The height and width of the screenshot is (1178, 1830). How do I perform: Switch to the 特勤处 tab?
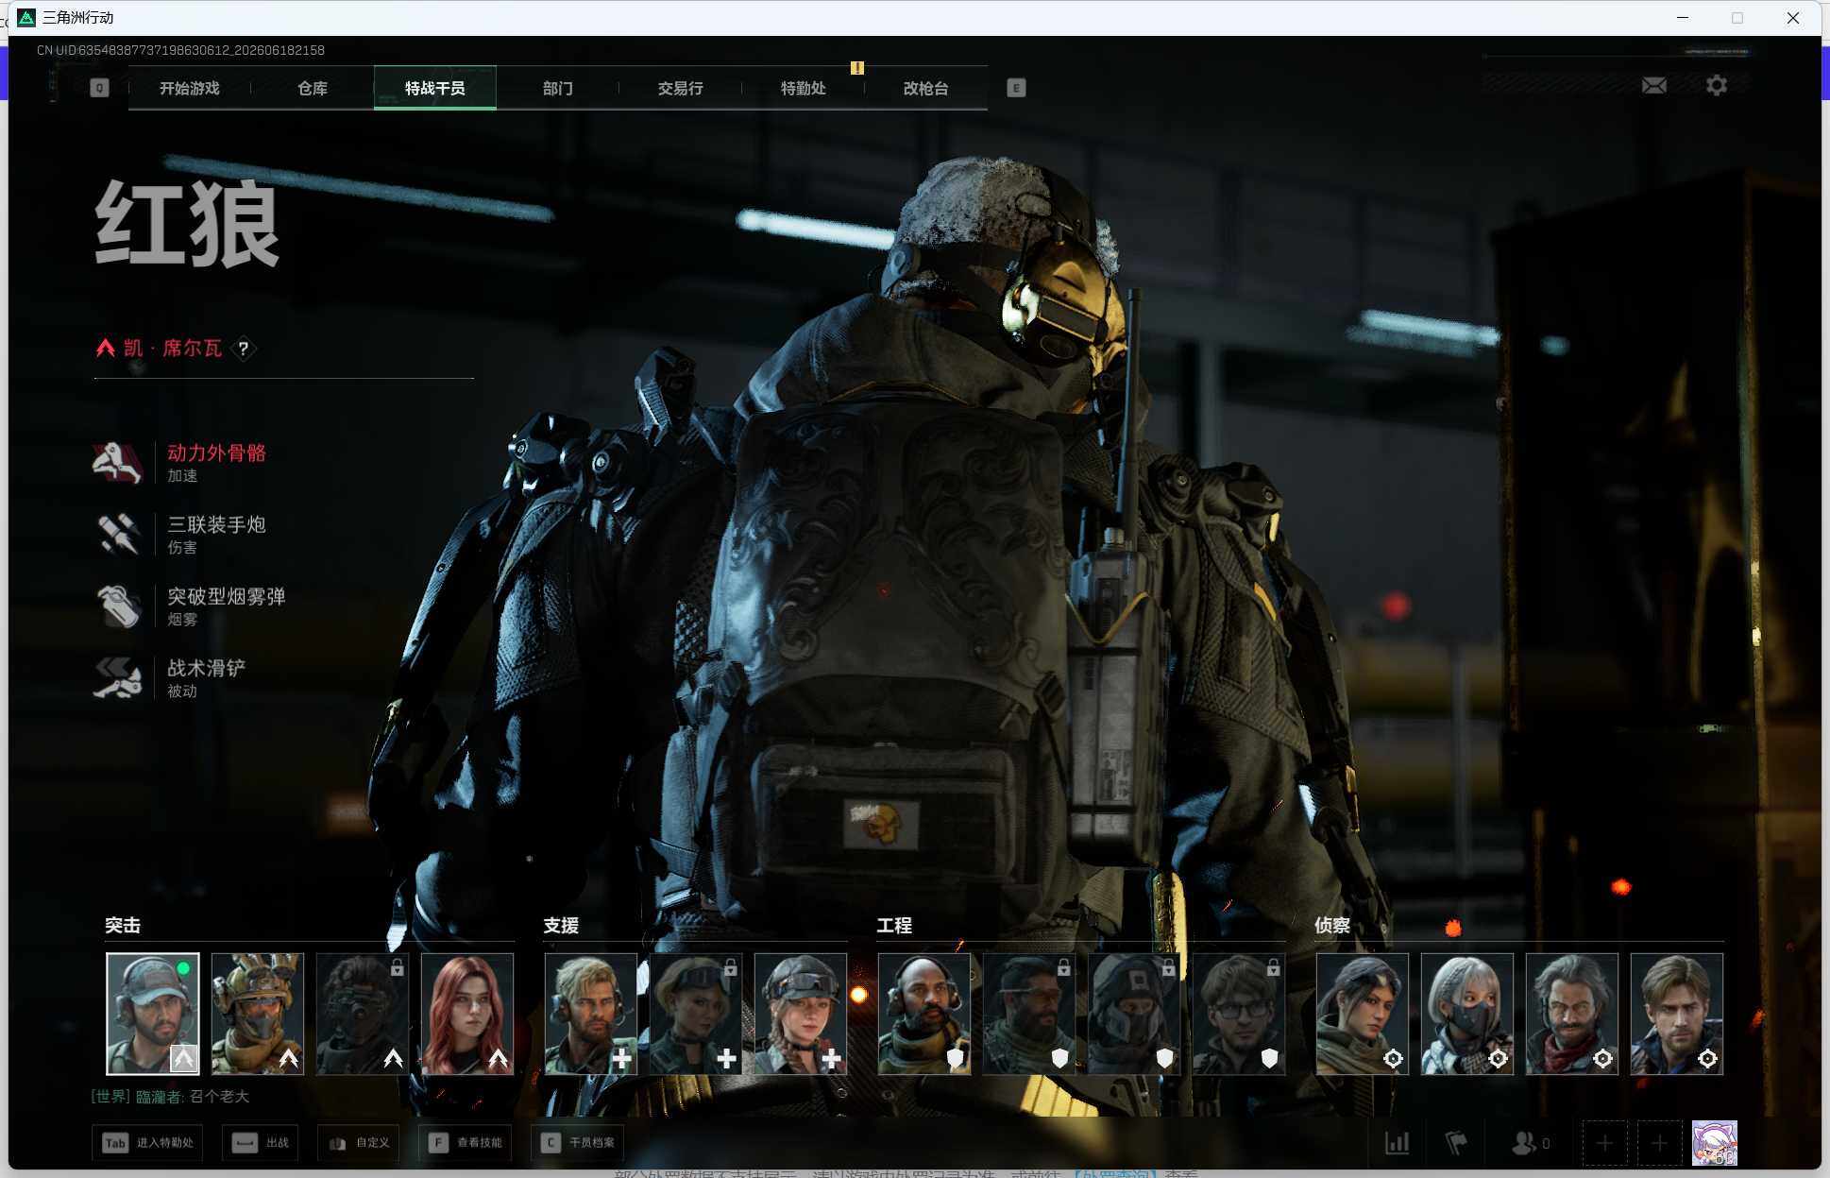pyautogui.click(x=804, y=88)
